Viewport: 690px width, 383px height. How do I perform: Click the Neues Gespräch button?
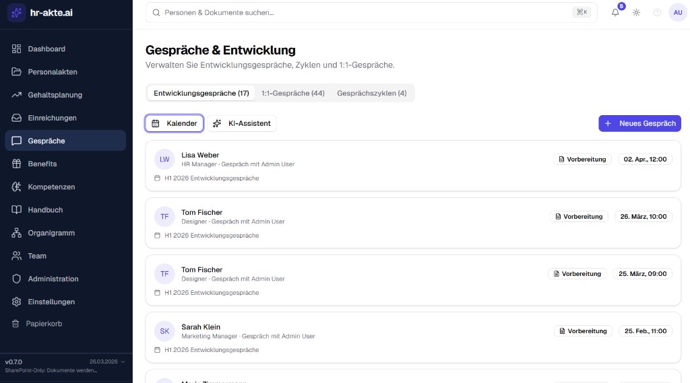[639, 123]
